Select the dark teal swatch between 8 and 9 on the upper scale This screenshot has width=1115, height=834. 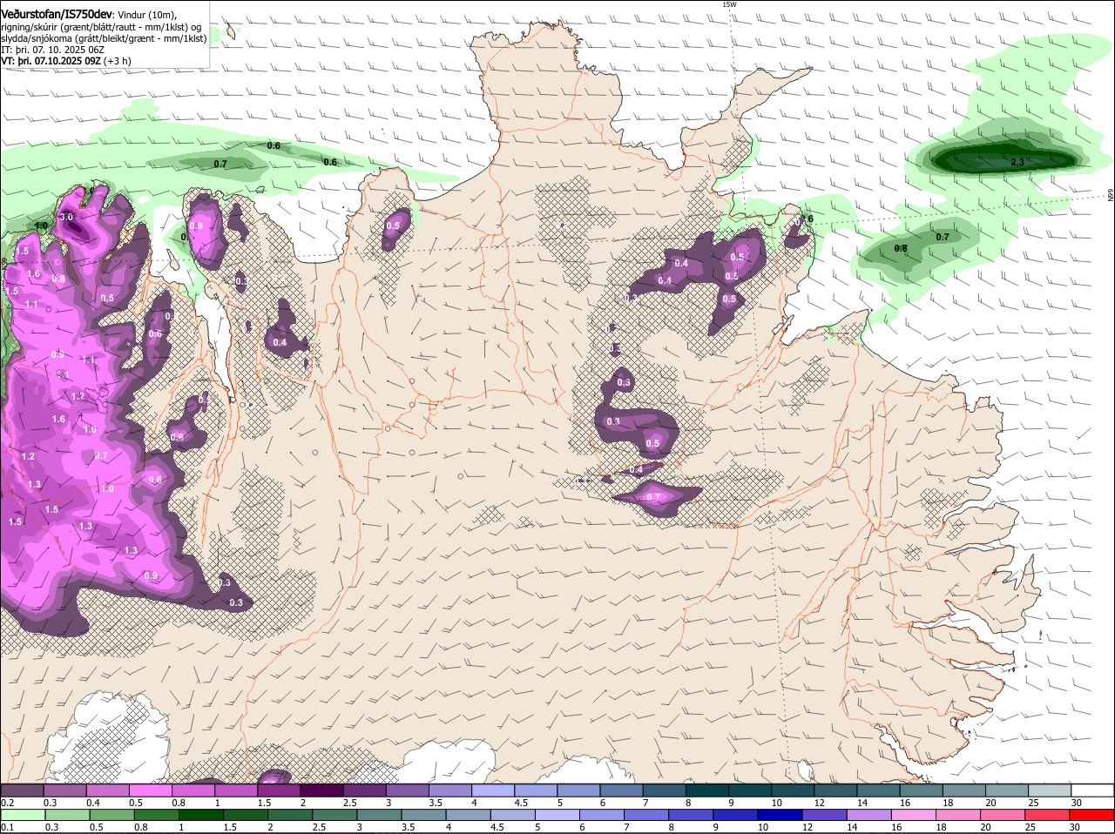tap(707, 790)
